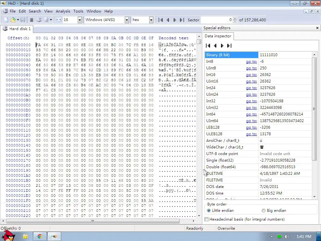Open the bytes per row 16 dropdown

[80, 20]
